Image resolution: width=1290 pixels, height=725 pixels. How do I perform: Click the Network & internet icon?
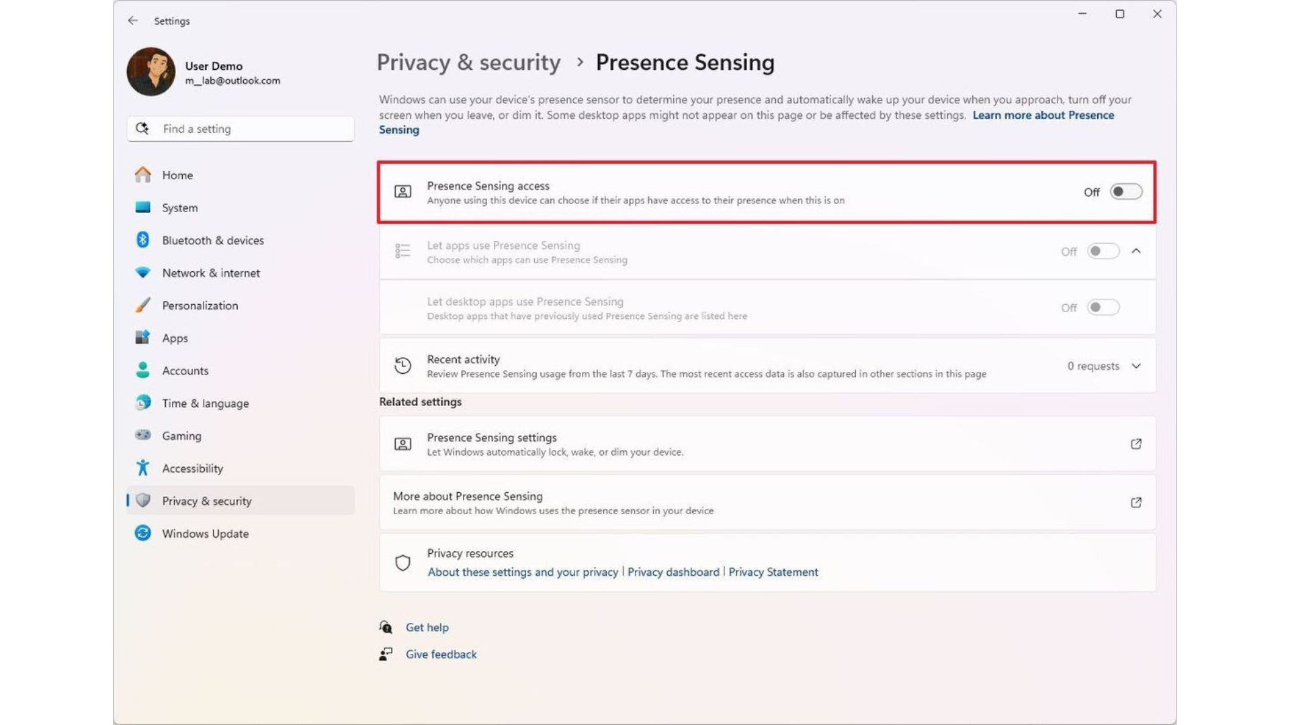click(x=142, y=273)
